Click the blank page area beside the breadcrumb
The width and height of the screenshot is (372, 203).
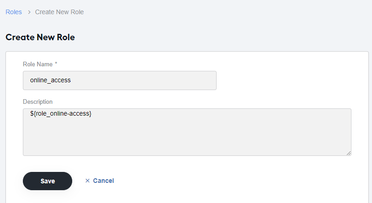[225, 12]
